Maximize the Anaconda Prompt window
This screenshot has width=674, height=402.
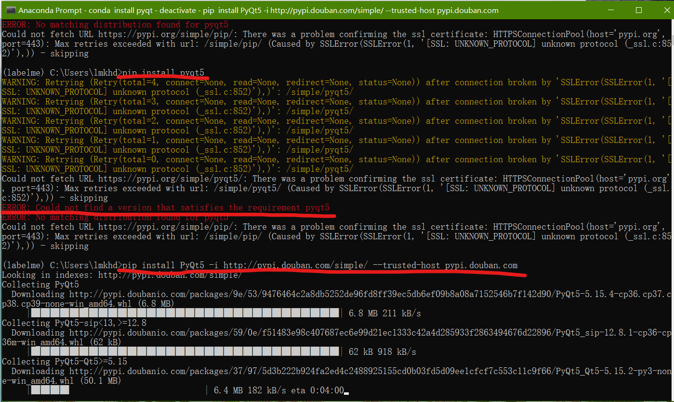tap(639, 10)
